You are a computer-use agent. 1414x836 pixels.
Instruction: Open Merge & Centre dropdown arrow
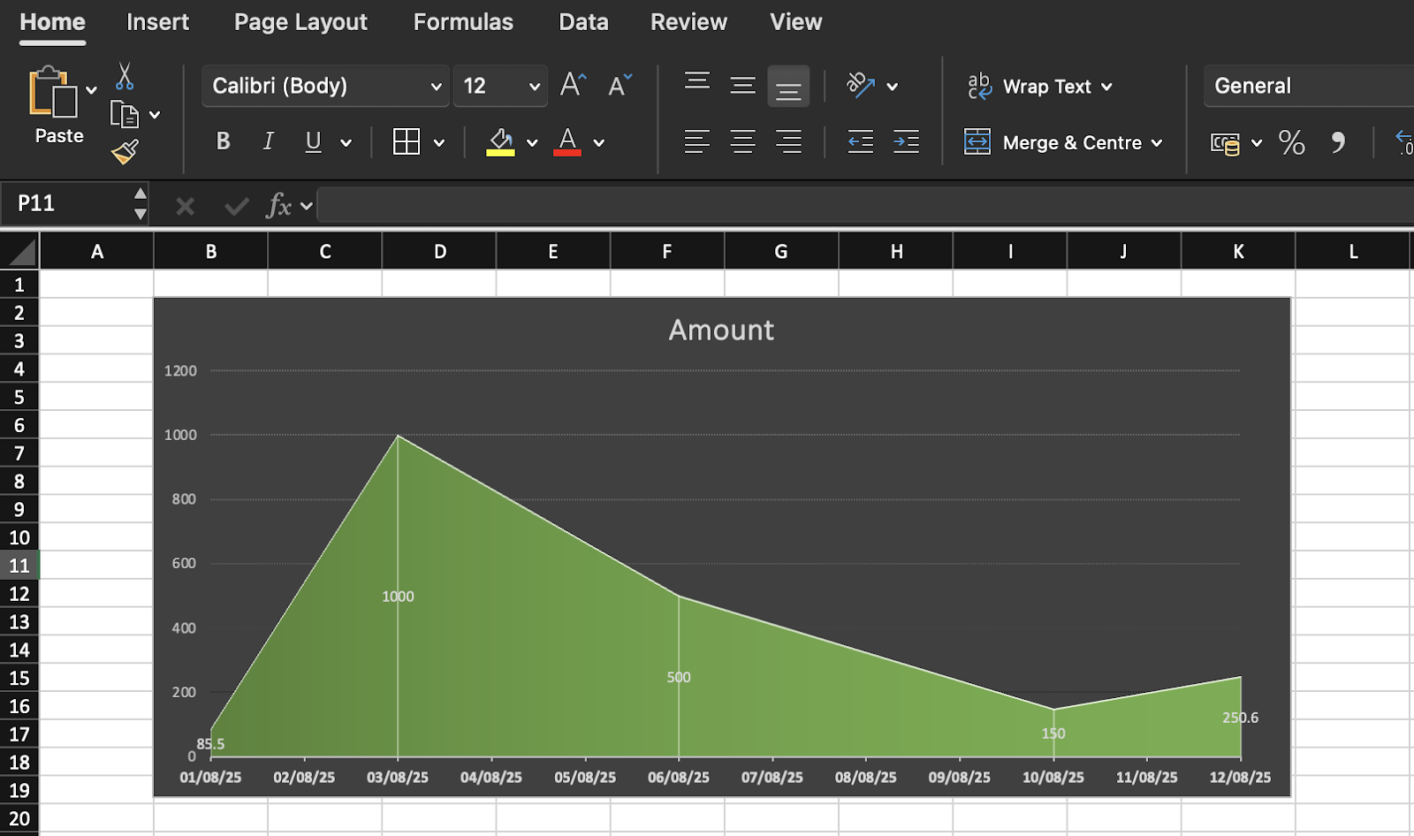pyautogui.click(x=1156, y=143)
